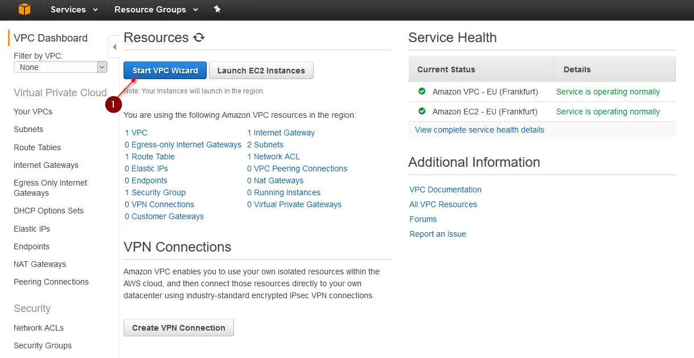The width and height of the screenshot is (694, 358).
Task: Open the VPC Documentation link
Action: 445,190
